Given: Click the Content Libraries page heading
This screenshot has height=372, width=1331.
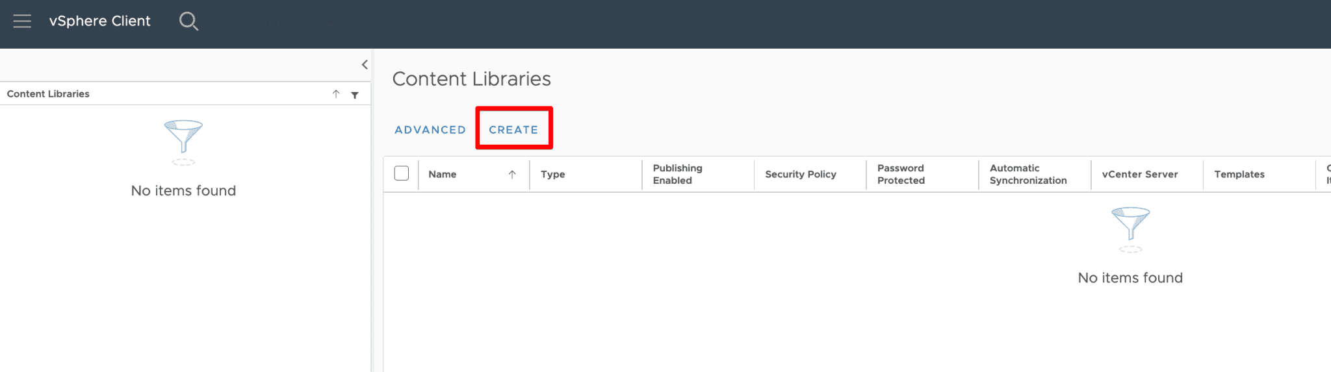Looking at the screenshot, I should pos(471,79).
